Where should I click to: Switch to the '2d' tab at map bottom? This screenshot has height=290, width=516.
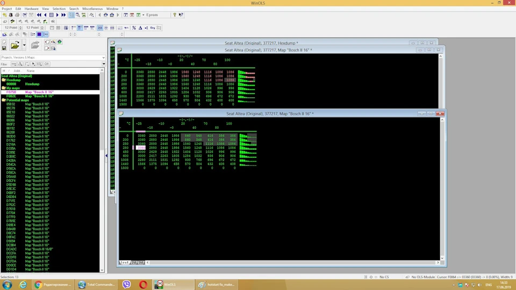pos(134,263)
